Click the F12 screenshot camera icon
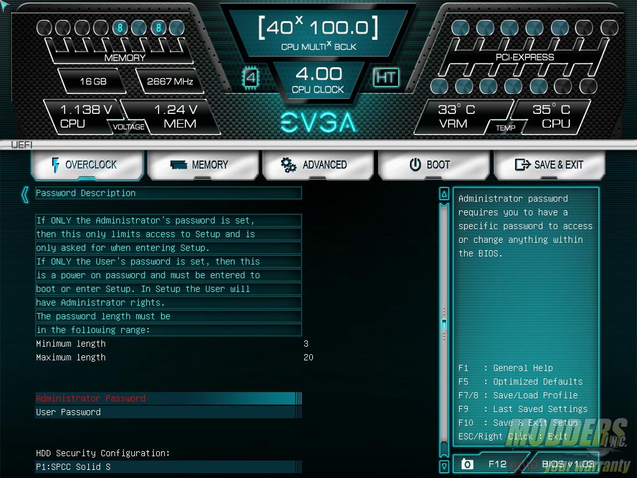Screen dimensions: 637x478 pos(467,464)
